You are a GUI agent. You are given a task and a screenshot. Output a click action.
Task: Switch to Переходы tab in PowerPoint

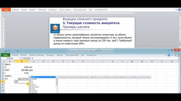(42, 10)
